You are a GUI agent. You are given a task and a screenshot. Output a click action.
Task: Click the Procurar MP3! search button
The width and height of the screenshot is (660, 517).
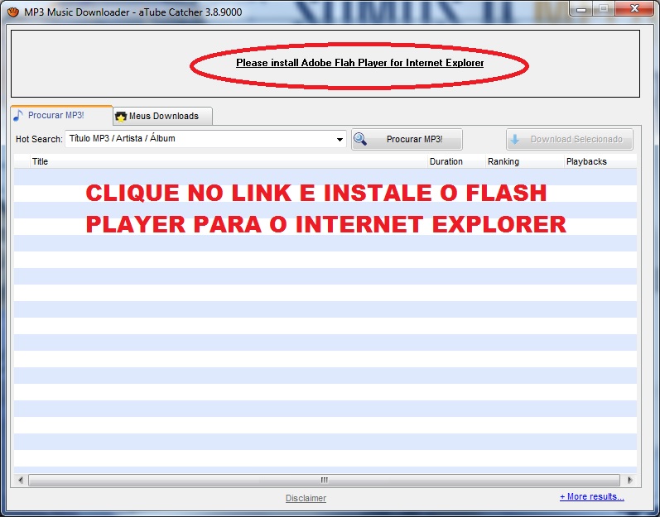(x=407, y=139)
